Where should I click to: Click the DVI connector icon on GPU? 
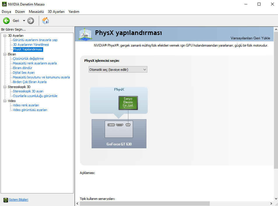(111, 125)
